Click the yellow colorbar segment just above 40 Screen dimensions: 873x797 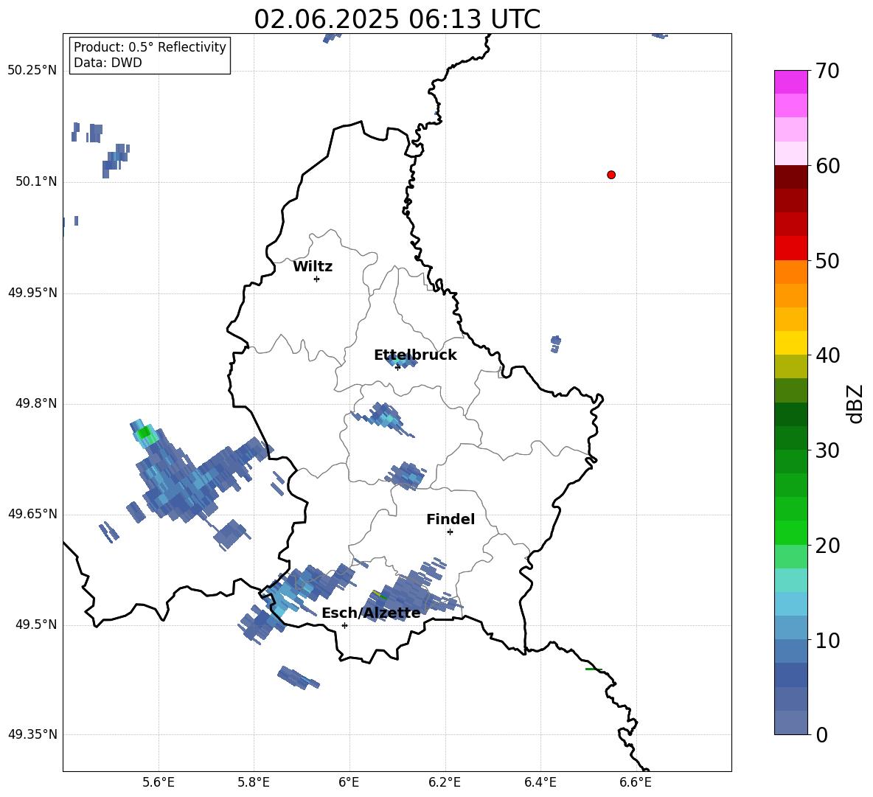click(790, 343)
